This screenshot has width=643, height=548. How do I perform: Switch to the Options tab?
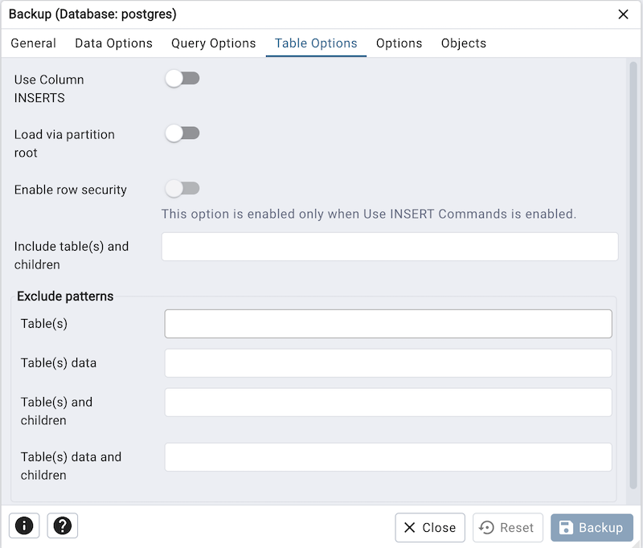click(x=399, y=43)
